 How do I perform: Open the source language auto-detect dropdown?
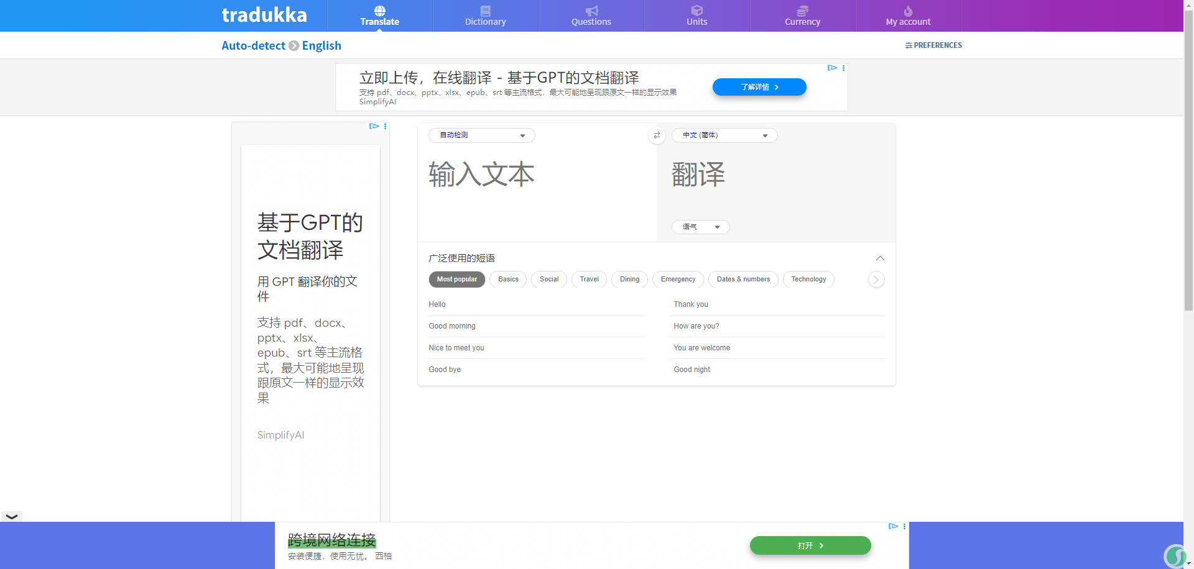coord(481,135)
